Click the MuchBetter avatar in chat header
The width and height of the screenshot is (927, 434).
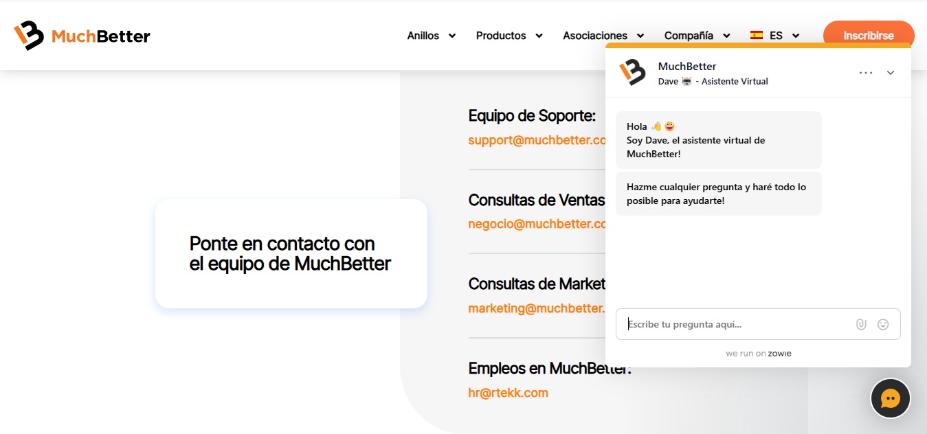[632, 72]
